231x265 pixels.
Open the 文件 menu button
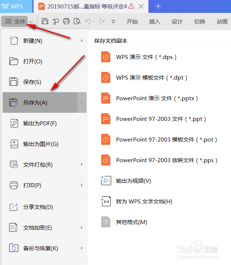pyautogui.click(x=15, y=21)
